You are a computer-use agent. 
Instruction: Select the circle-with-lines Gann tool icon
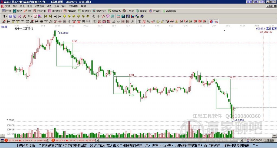(37, 22)
